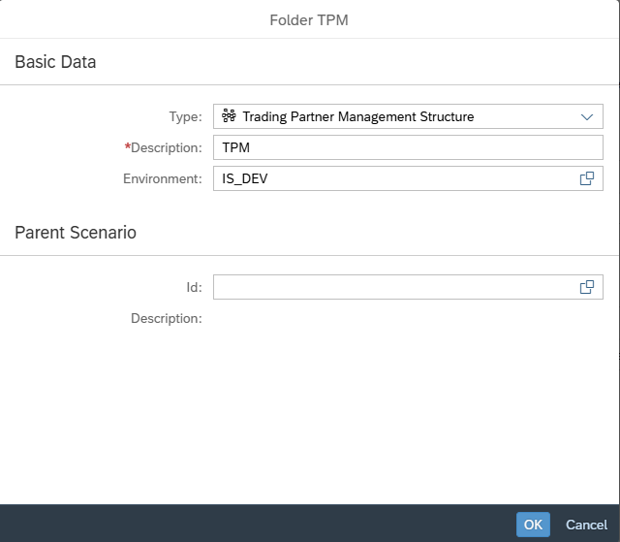This screenshot has height=542, width=620.
Task: Select the Parent Scenario section header
Action: 76,233
